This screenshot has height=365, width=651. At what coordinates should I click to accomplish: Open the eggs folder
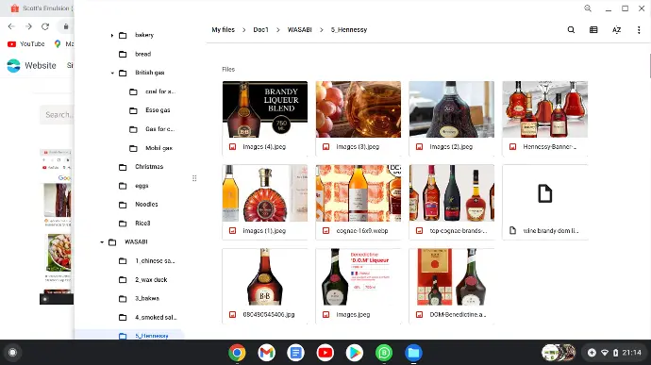[x=142, y=186]
